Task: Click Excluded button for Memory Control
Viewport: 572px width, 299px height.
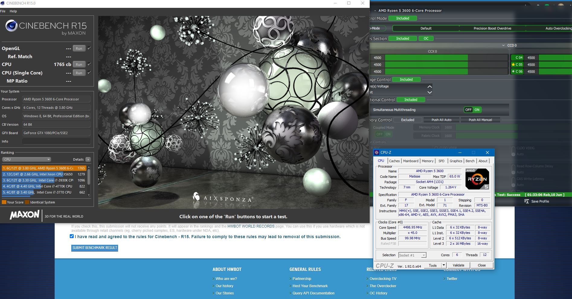Action: click(x=407, y=120)
